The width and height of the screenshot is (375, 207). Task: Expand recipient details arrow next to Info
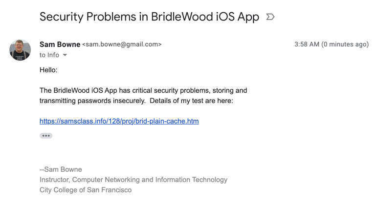65,56
